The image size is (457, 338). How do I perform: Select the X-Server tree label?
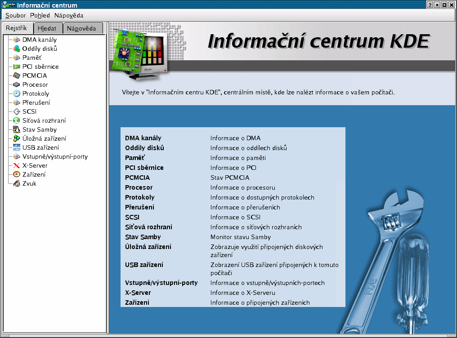35,166
